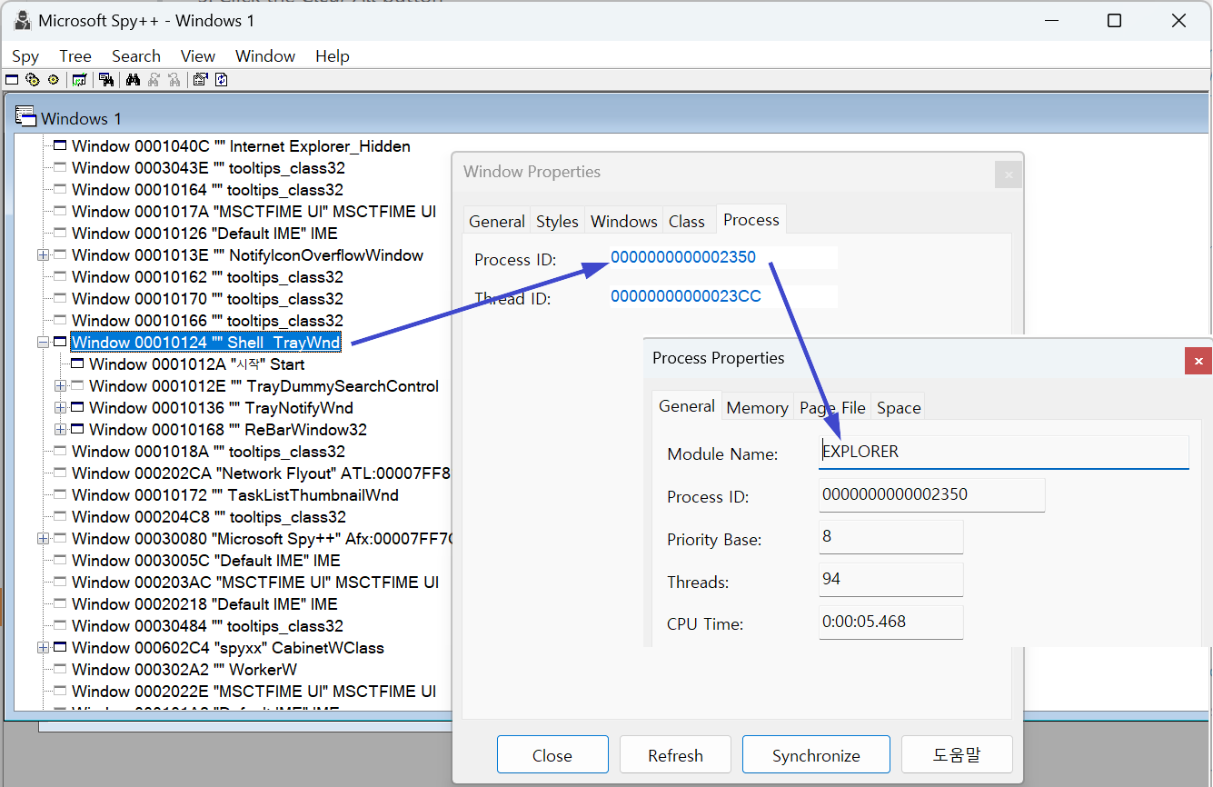Open the Help menu
This screenshot has width=1213, height=787.
333,56
